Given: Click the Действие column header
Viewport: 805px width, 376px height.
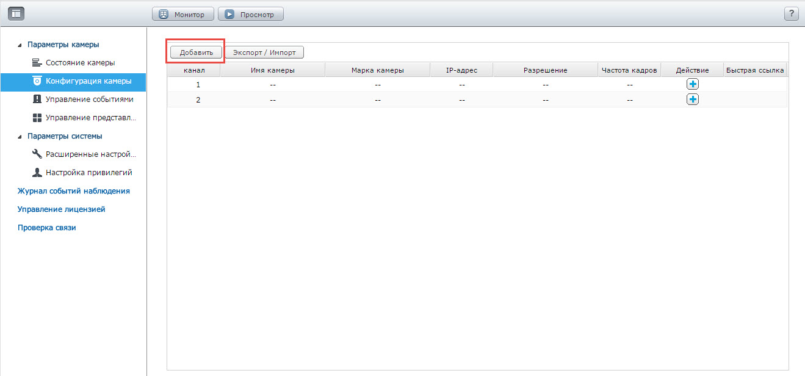Looking at the screenshot, I should (693, 70).
